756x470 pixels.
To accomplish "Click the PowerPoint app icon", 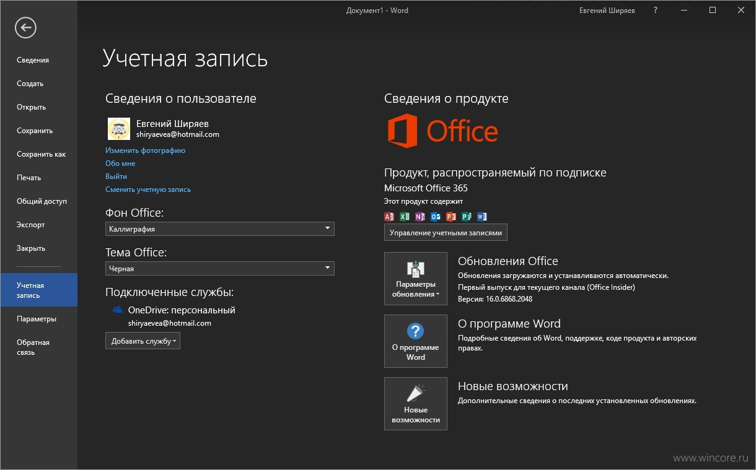I will pyautogui.click(x=451, y=217).
